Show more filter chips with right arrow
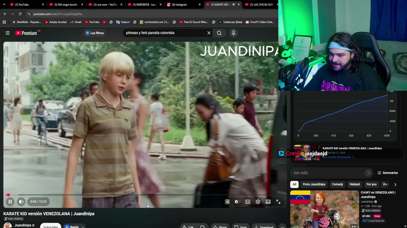Viewport: 407px width, 228px height. 395,184
